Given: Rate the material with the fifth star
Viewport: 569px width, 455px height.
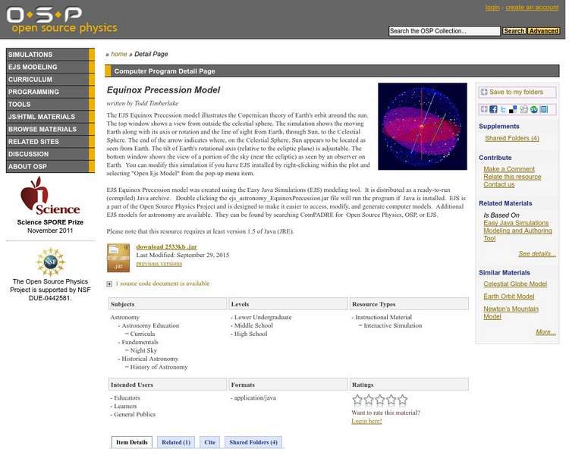Looking at the screenshot, I should click(x=402, y=400).
